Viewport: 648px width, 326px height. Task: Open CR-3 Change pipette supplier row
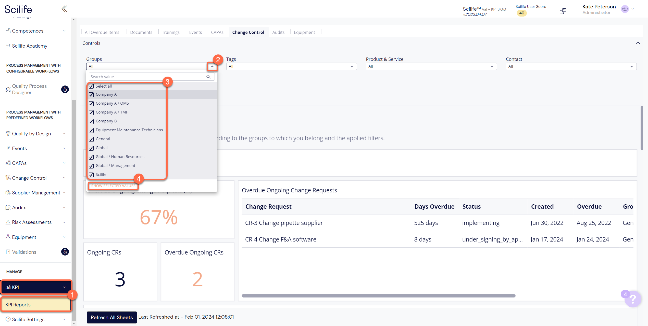point(437,223)
